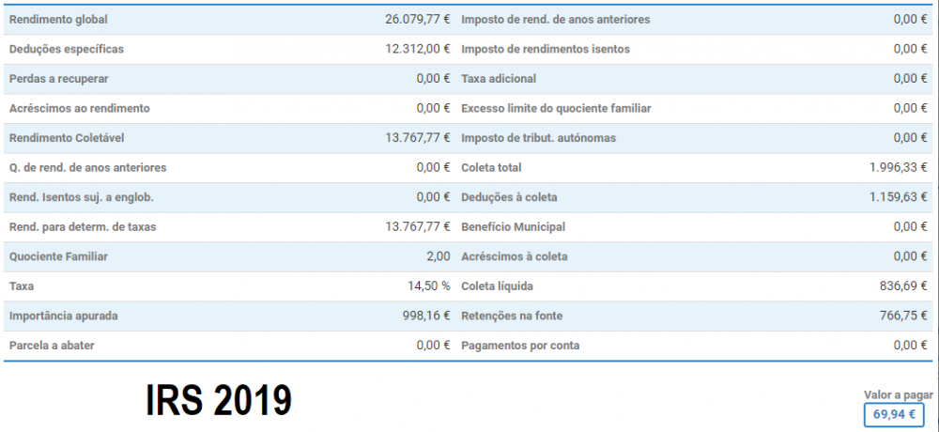Click the 26.079,77 € rendimento global value
The image size is (939, 432).
pyautogui.click(x=418, y=19)
